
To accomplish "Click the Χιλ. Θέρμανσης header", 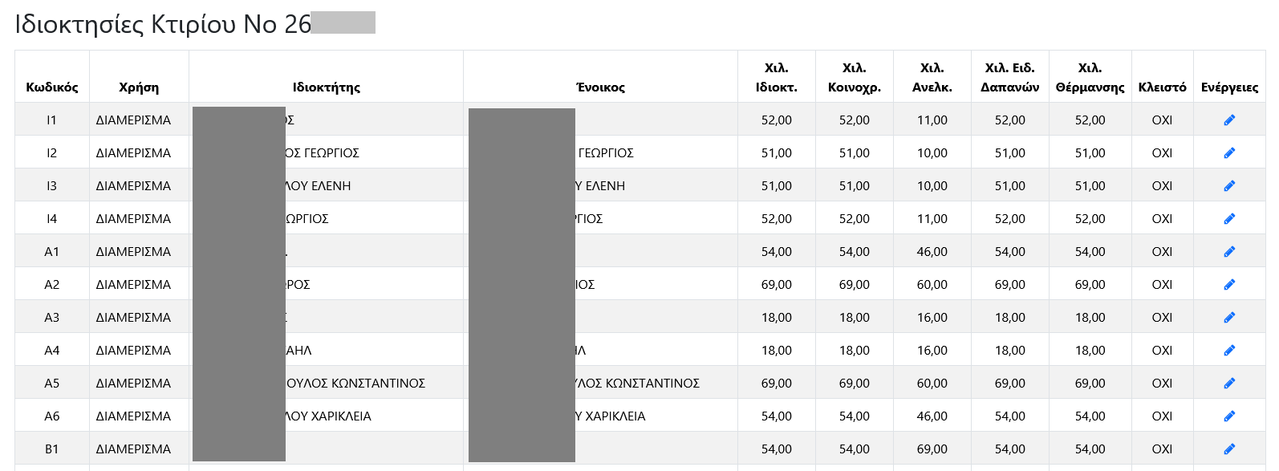I will (x=1090, y=78).
